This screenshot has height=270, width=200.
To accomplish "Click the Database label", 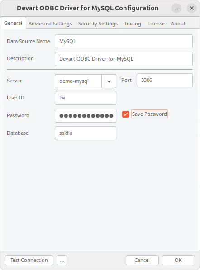I will [18, 133].
